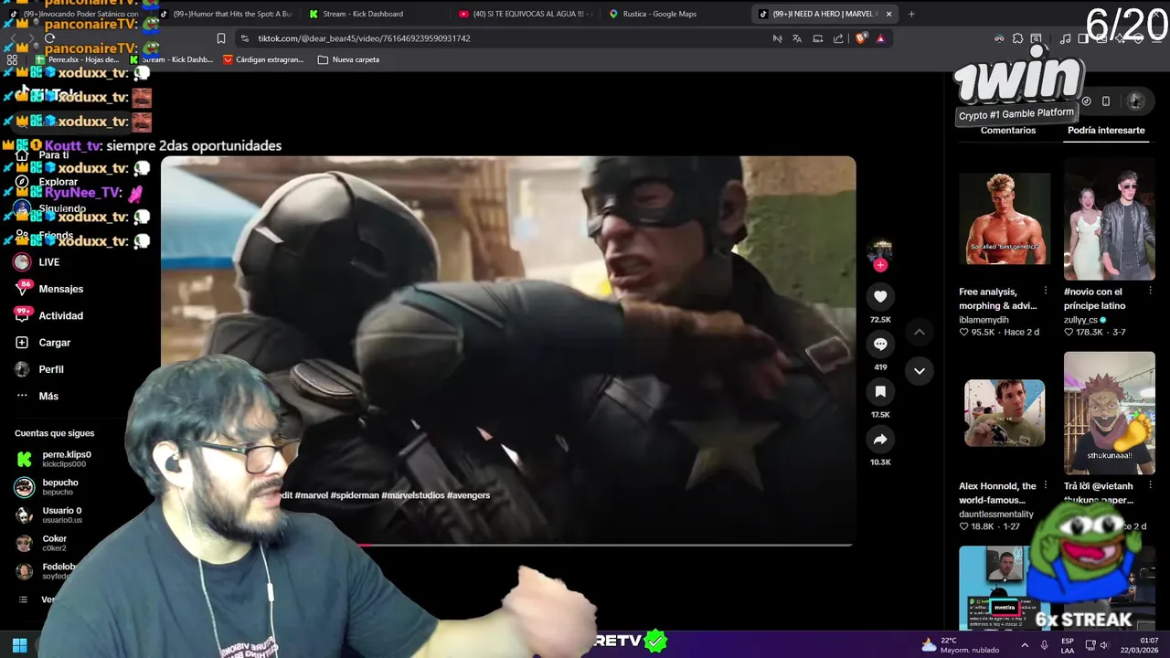Click the #marvelstudios hashtag in caption
This screenshot has height=658, width=1170.
click(x=412, y=495)
